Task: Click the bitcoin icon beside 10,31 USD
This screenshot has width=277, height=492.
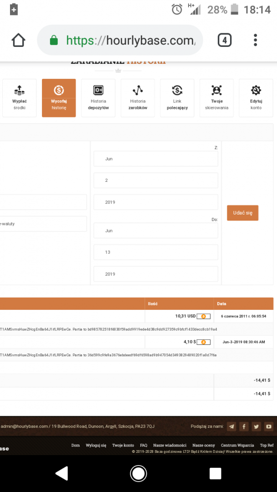Action: [x=203, y=316]
